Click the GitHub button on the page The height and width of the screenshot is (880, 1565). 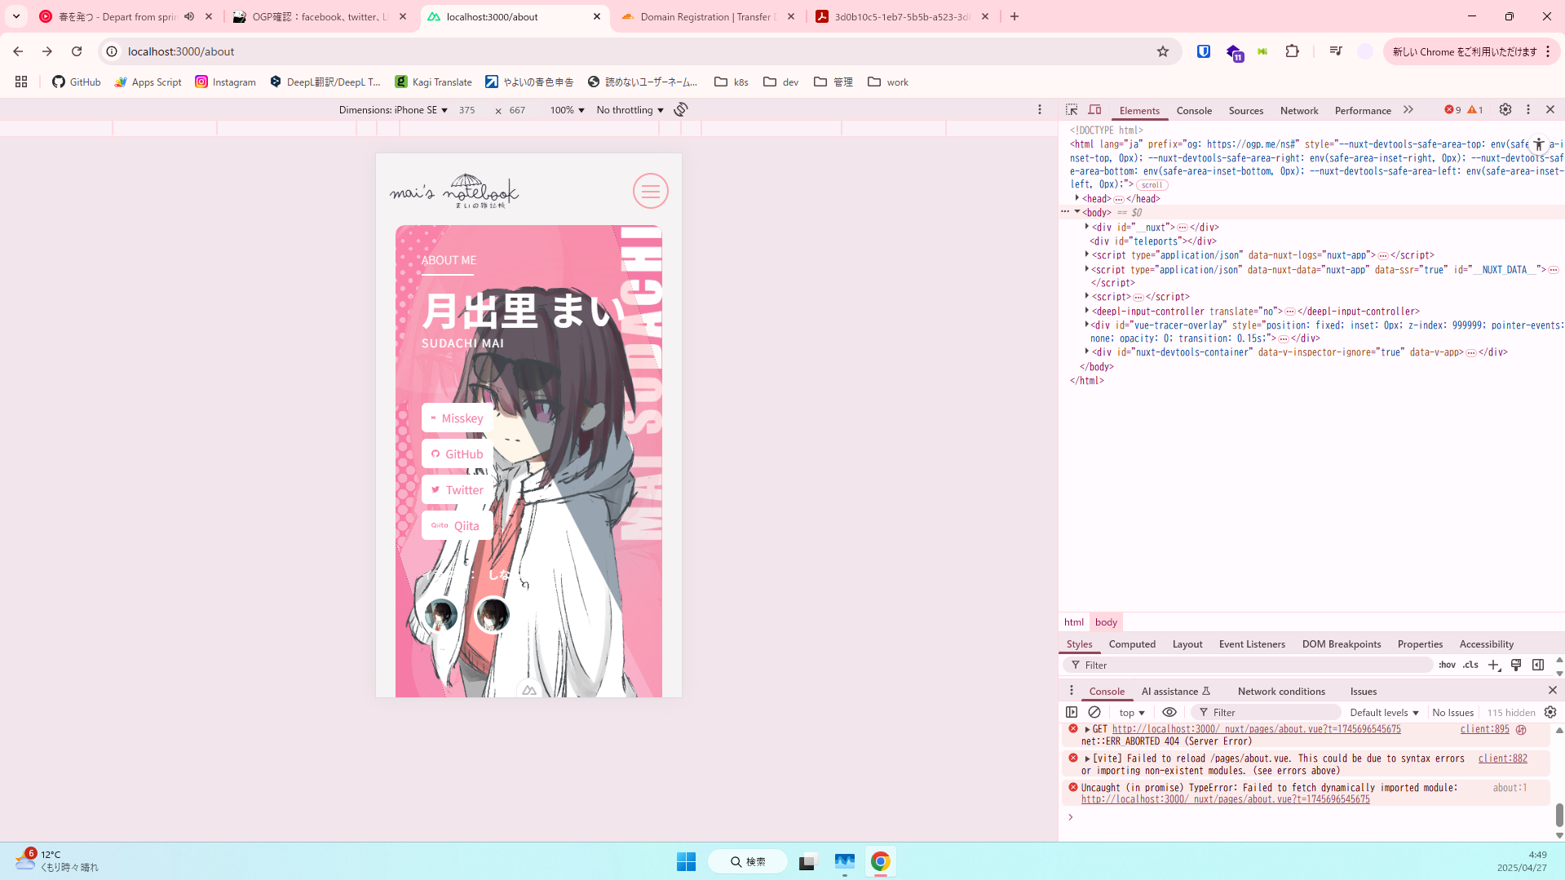tap(458, 454)
